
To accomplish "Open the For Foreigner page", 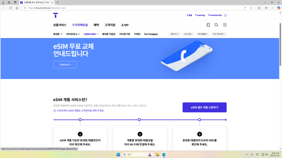I will 151,34.
